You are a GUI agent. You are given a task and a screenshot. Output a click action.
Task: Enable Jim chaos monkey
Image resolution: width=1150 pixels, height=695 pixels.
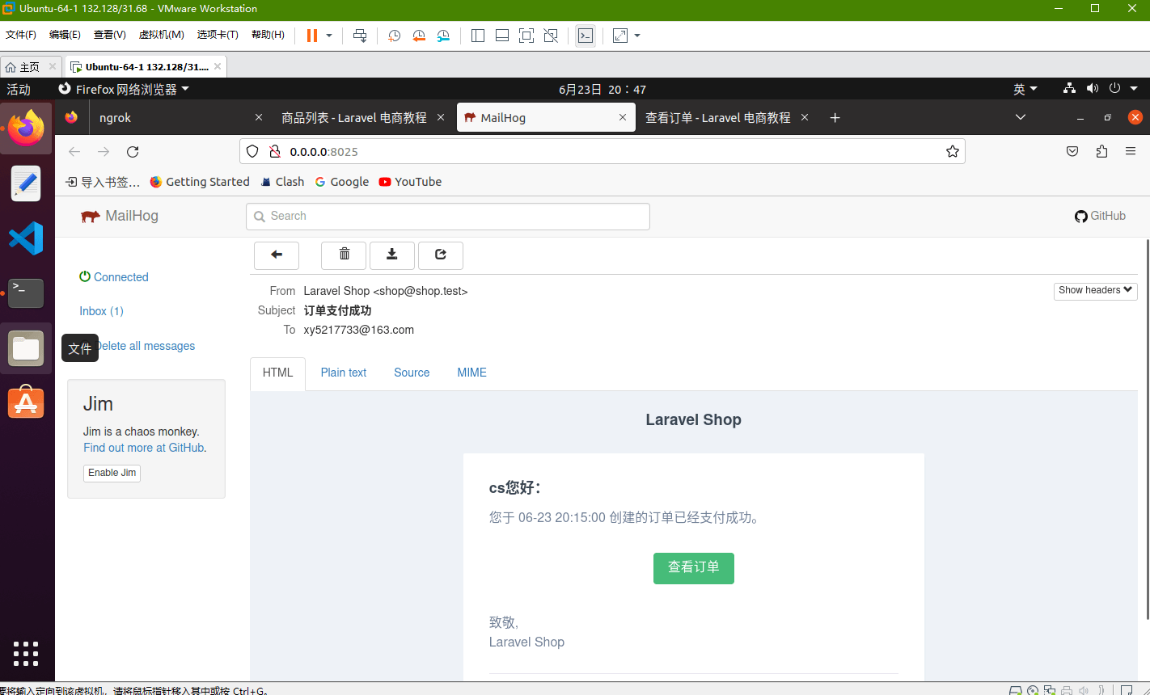tap(112, 473)
